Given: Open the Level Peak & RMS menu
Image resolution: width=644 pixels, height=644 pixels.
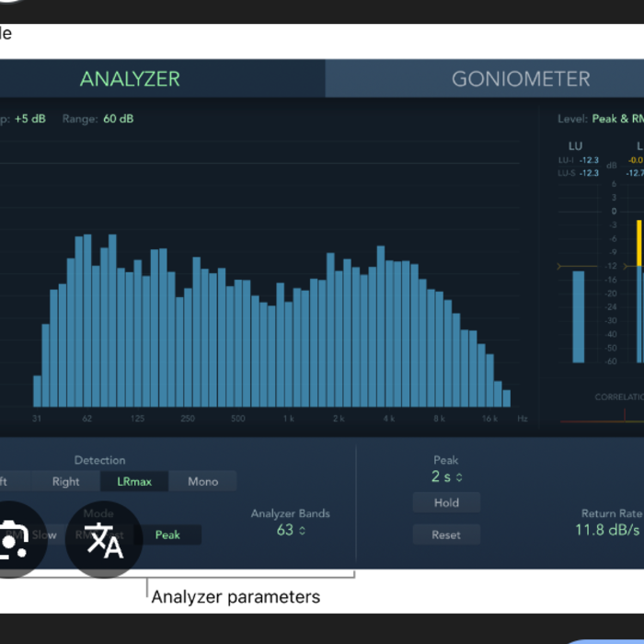Looking at the screenshot, I should click(616, 119).
